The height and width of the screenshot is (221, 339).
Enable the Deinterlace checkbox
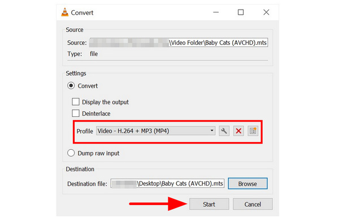[76, 113]
